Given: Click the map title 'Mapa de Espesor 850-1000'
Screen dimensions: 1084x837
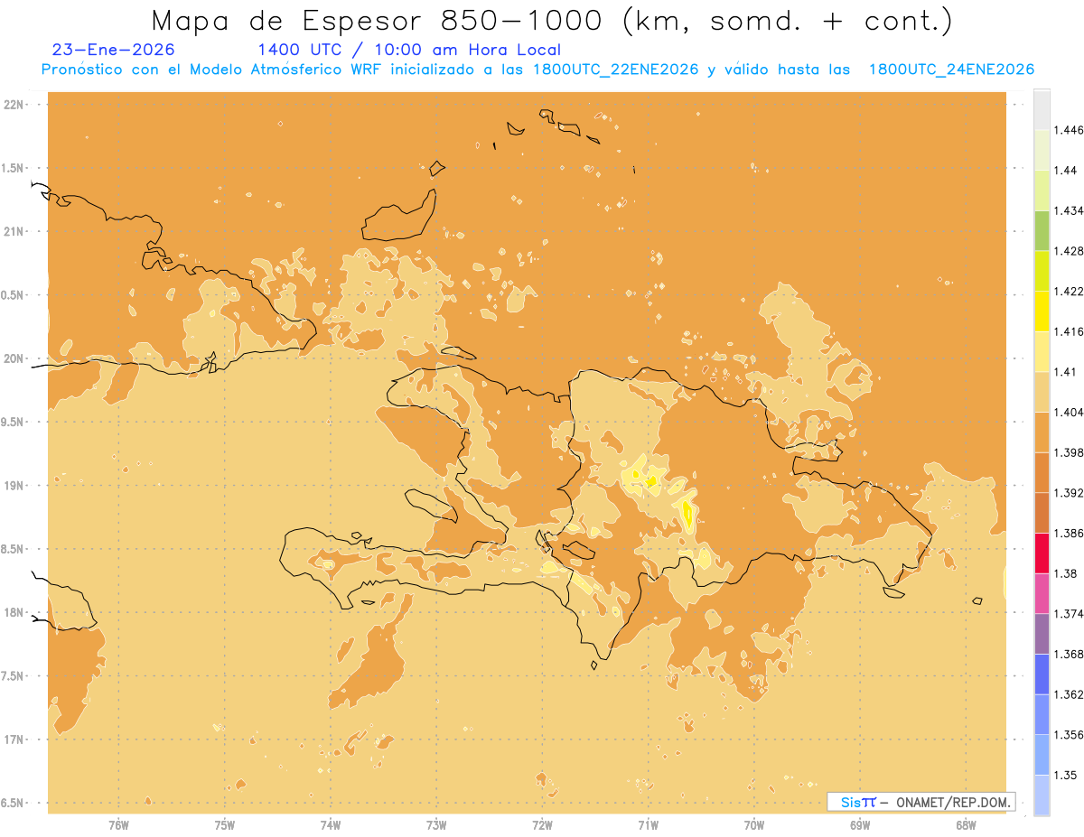Looking at the screenshot, I should [379, 21].
